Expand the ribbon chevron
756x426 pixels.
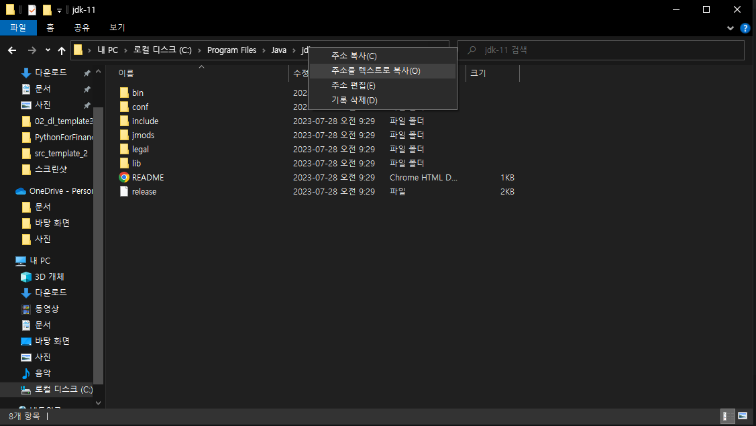[731, 28]
